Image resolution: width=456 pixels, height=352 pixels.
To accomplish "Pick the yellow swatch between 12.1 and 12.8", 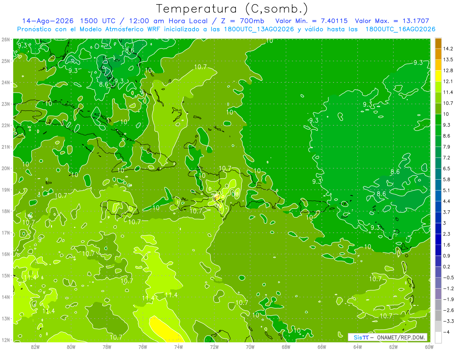I will (x=438, y=76).
